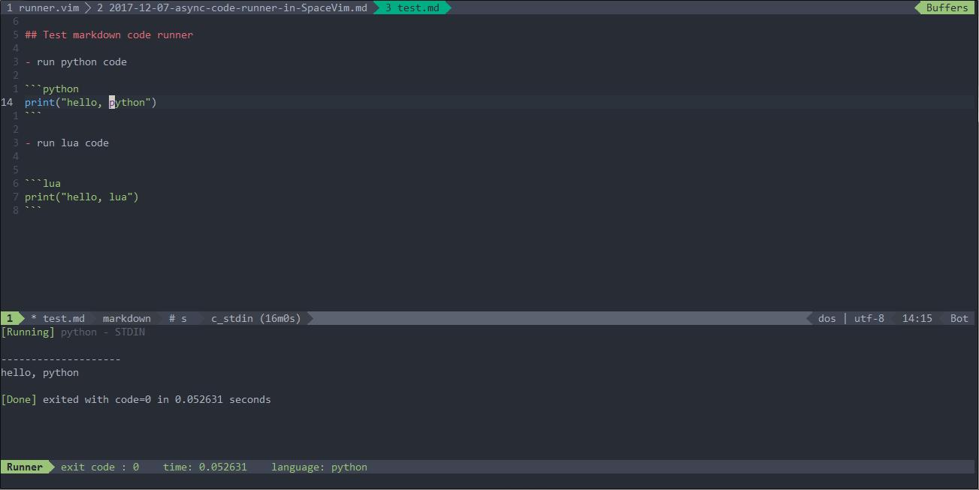
Task: Click the modified "*" indicator beside test.md
Action: pos(32,318)
